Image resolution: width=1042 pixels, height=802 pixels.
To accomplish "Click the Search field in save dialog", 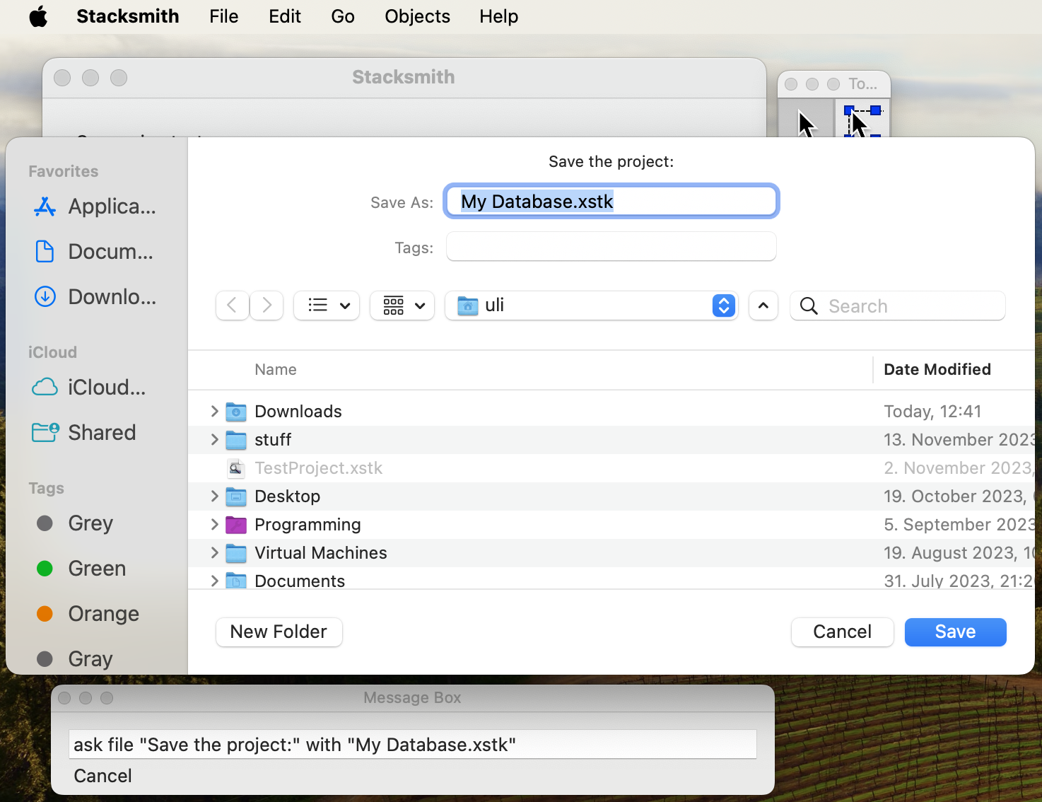I will [x=898, y=306].
